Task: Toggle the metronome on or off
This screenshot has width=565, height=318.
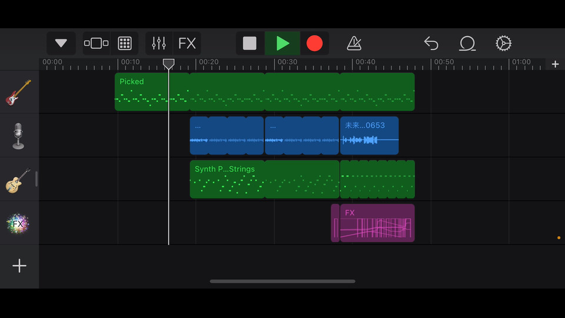Action: click(x=354, y=43)
